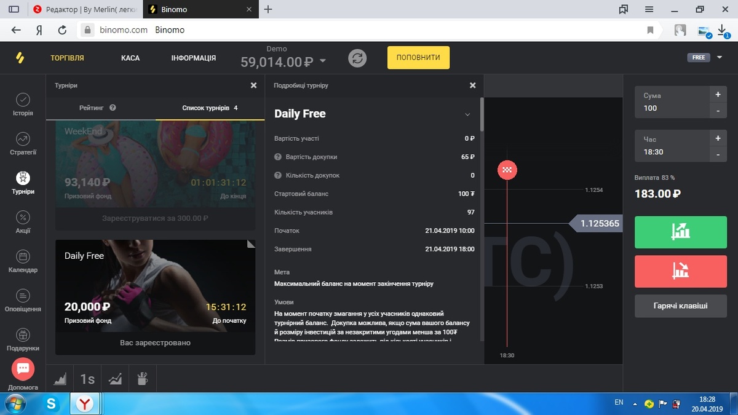738x415 pixels.
Task: Open the Подарунки sidebar section
Action: click(23, 339)
